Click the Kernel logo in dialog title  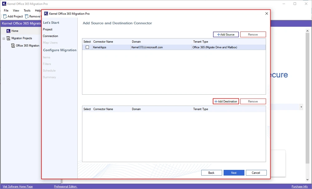click(46, 14)
